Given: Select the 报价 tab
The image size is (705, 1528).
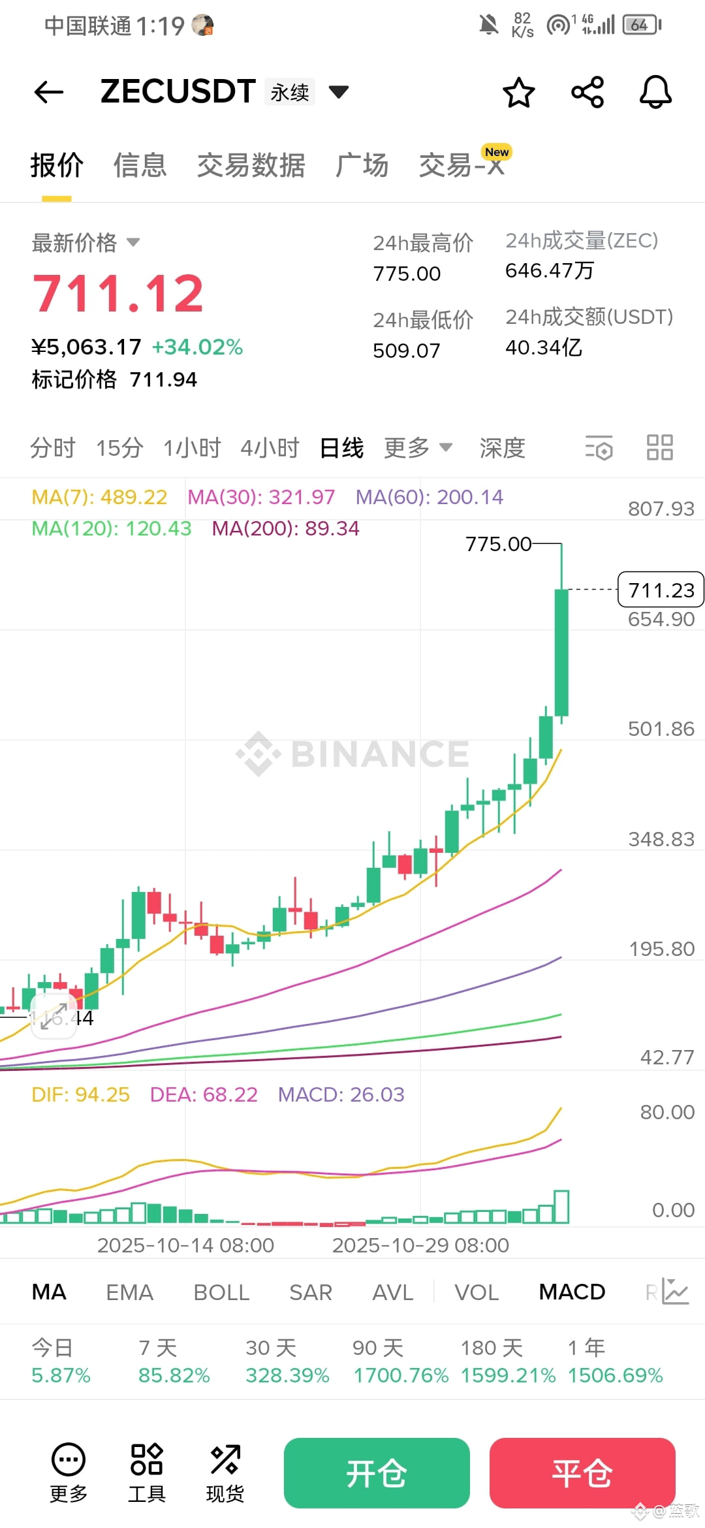Looking at the screenshot, I should click(57, 165).
